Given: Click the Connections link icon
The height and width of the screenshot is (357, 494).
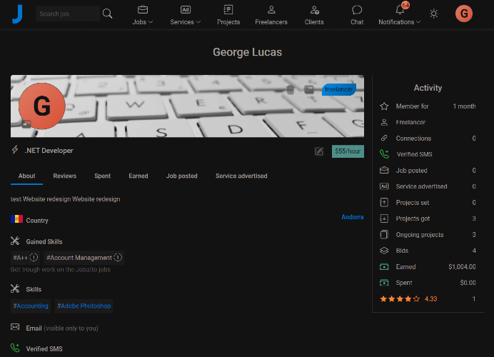Looking at the screenshot, I should coord(384,138).
